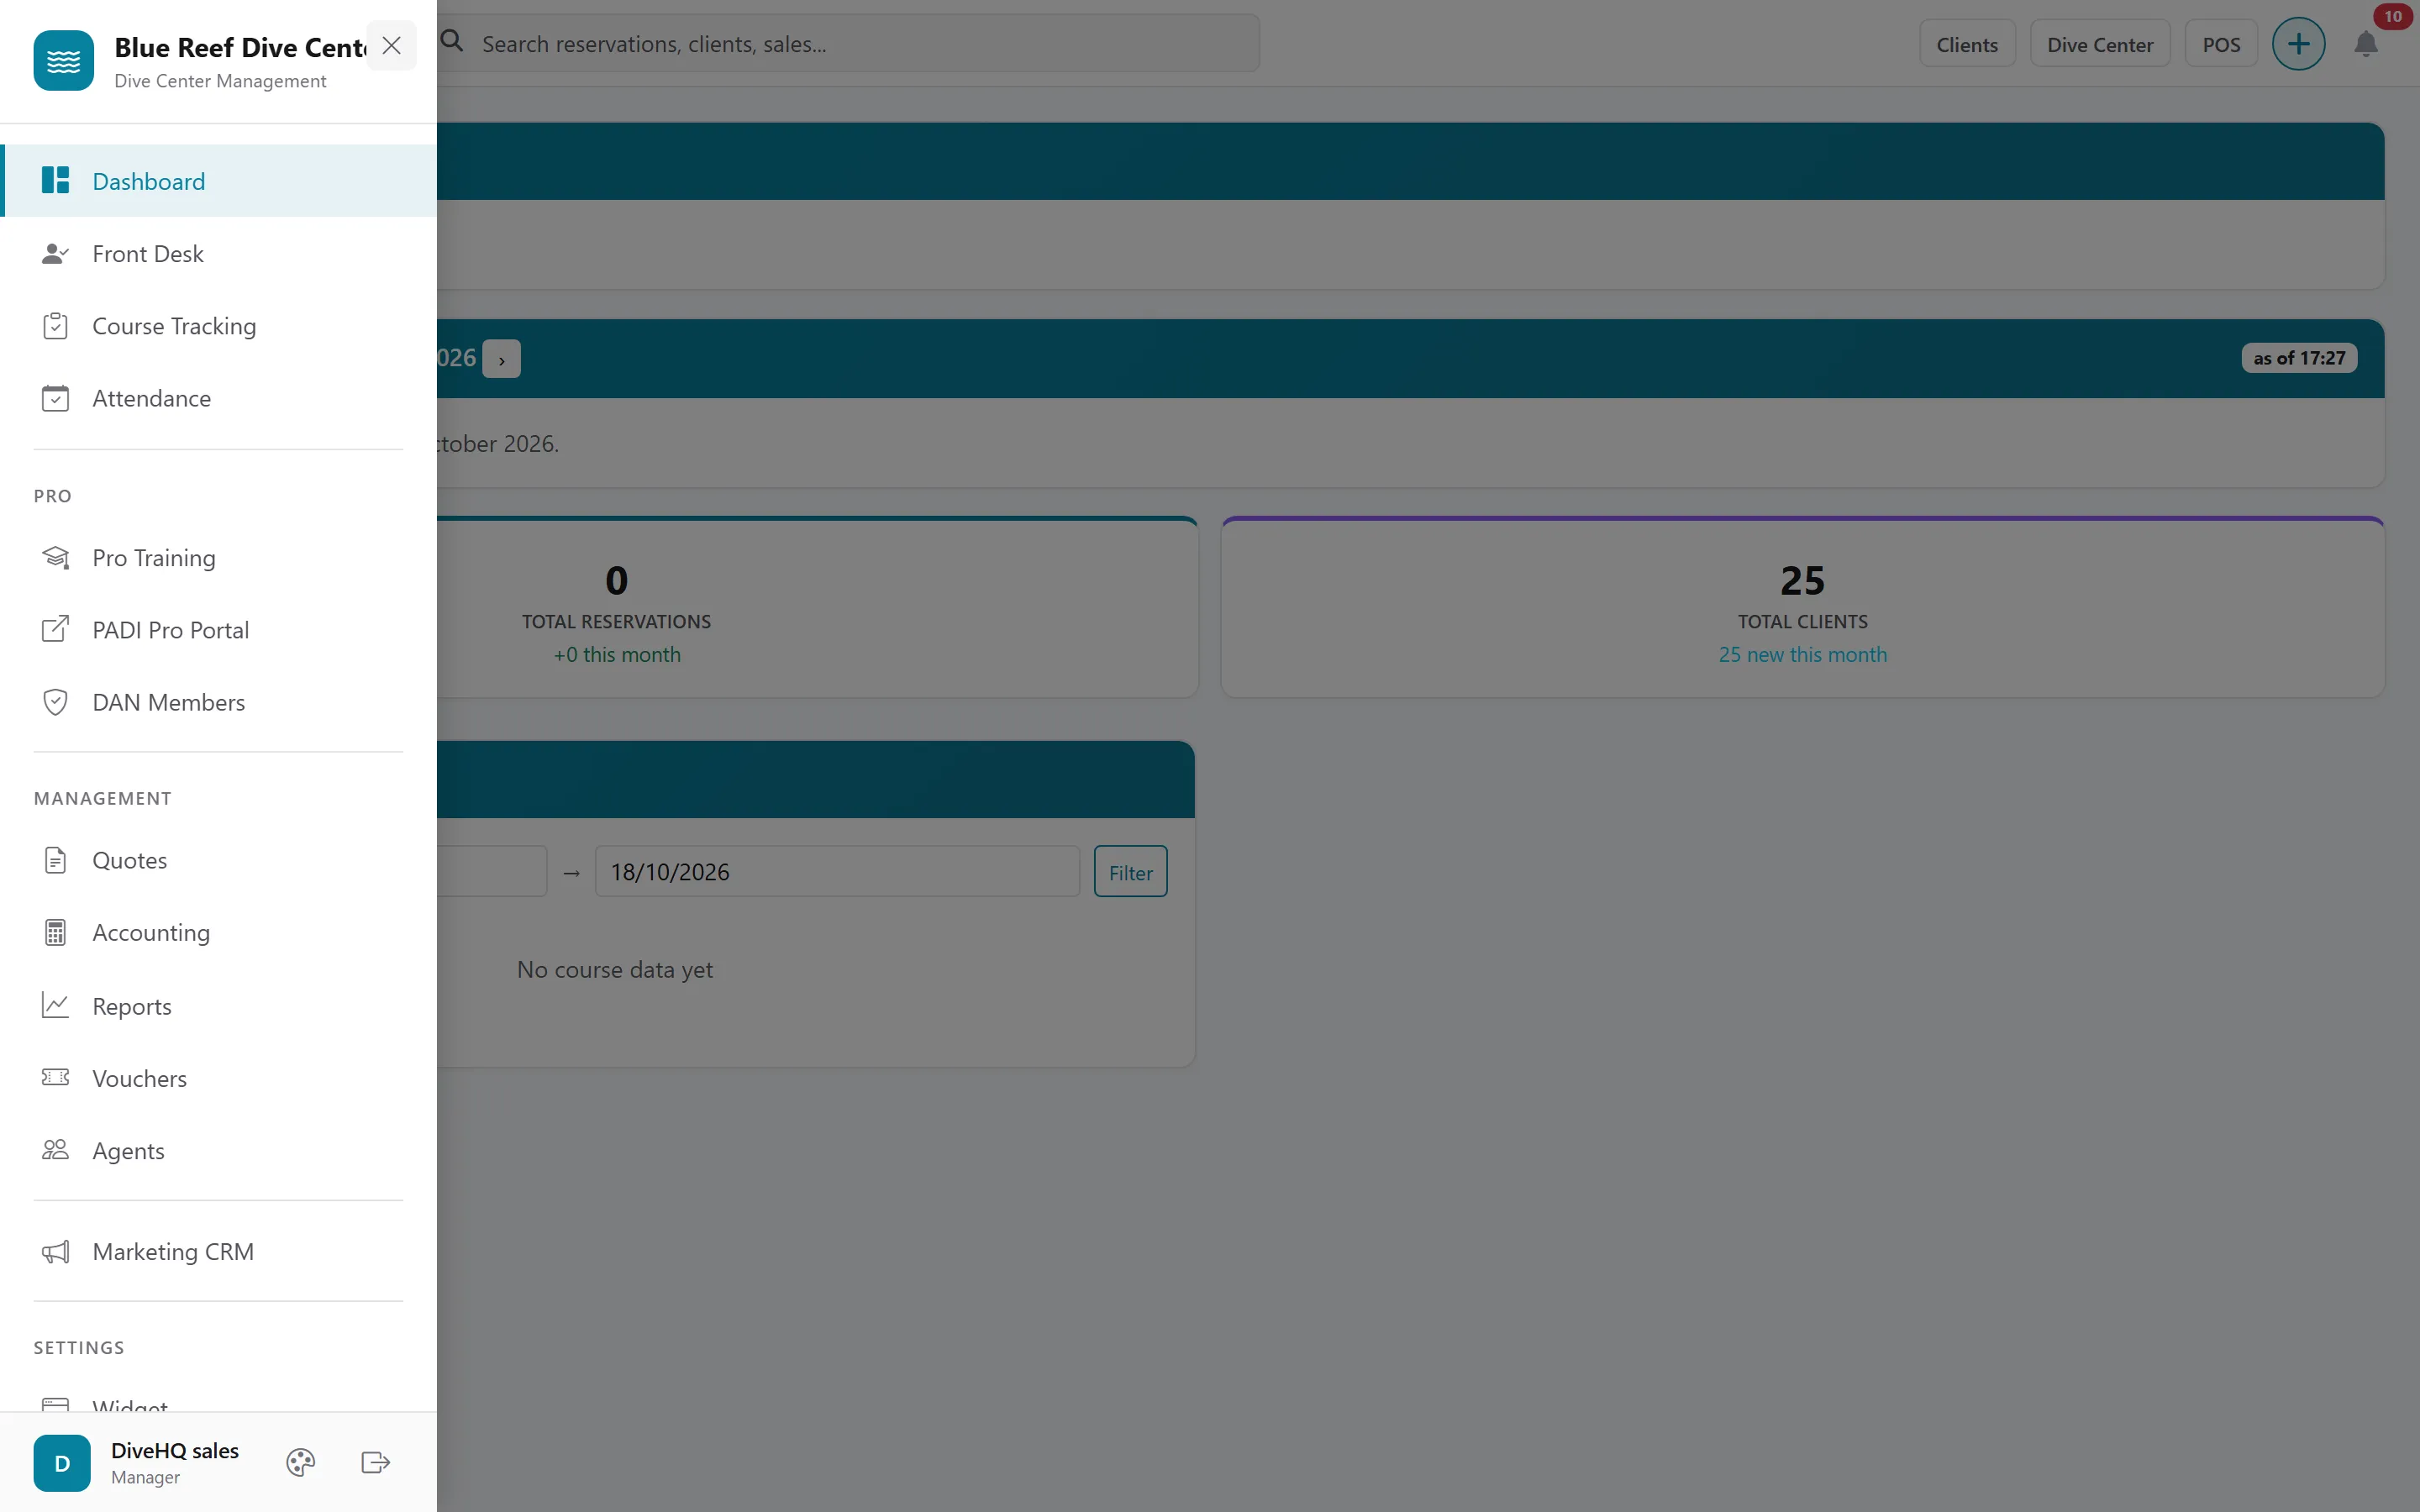
Task: Click the Pro Training graduation cap icon
Action: 56,558
